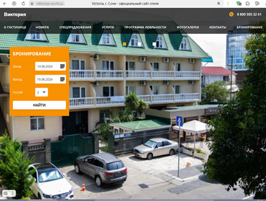Click the 'Гостей' label in booking form

click(x=18, y=92)
